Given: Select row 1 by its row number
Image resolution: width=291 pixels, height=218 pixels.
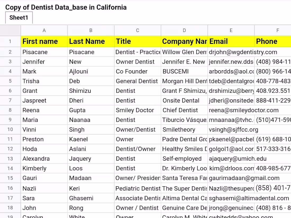Looking at the screenshot, I should tap(10, 41).
